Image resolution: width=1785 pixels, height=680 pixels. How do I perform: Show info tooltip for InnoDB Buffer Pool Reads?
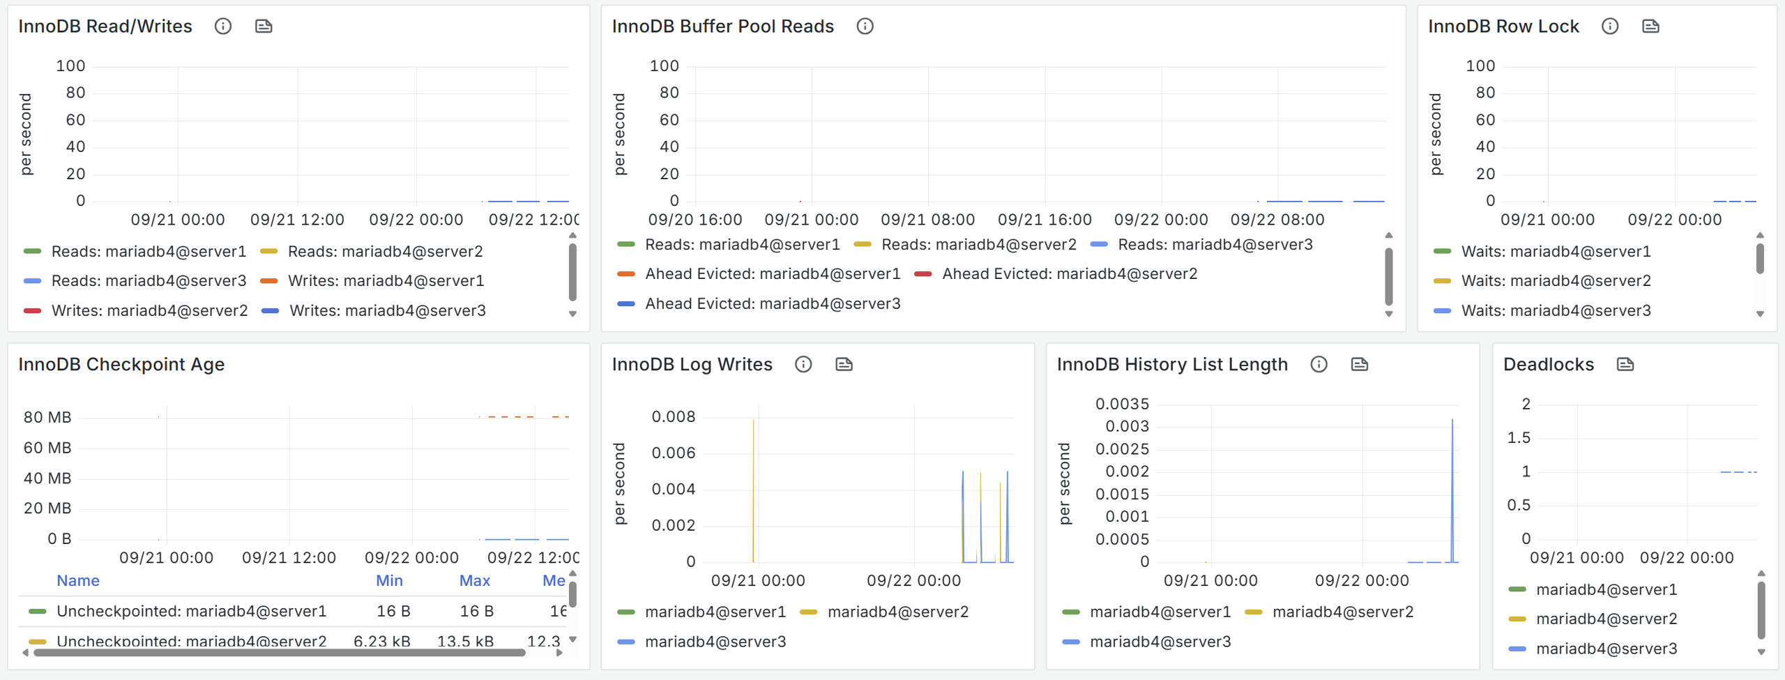865,27
